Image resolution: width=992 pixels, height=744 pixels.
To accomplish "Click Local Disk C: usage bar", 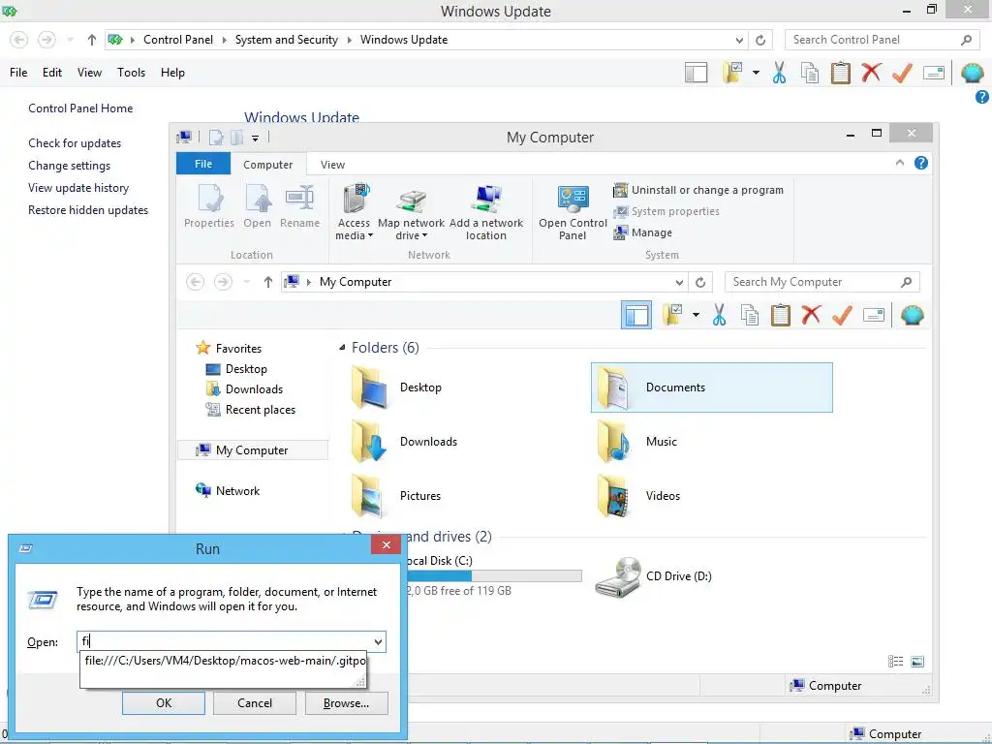I will pos(495,576).
